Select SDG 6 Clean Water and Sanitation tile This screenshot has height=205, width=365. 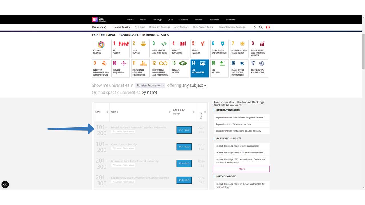(x=220, y=49)
